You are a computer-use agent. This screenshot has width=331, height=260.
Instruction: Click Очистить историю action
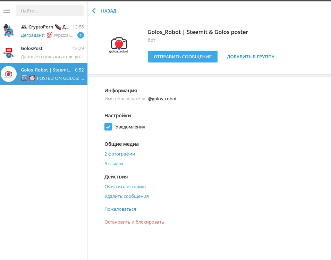click(125, 187)
